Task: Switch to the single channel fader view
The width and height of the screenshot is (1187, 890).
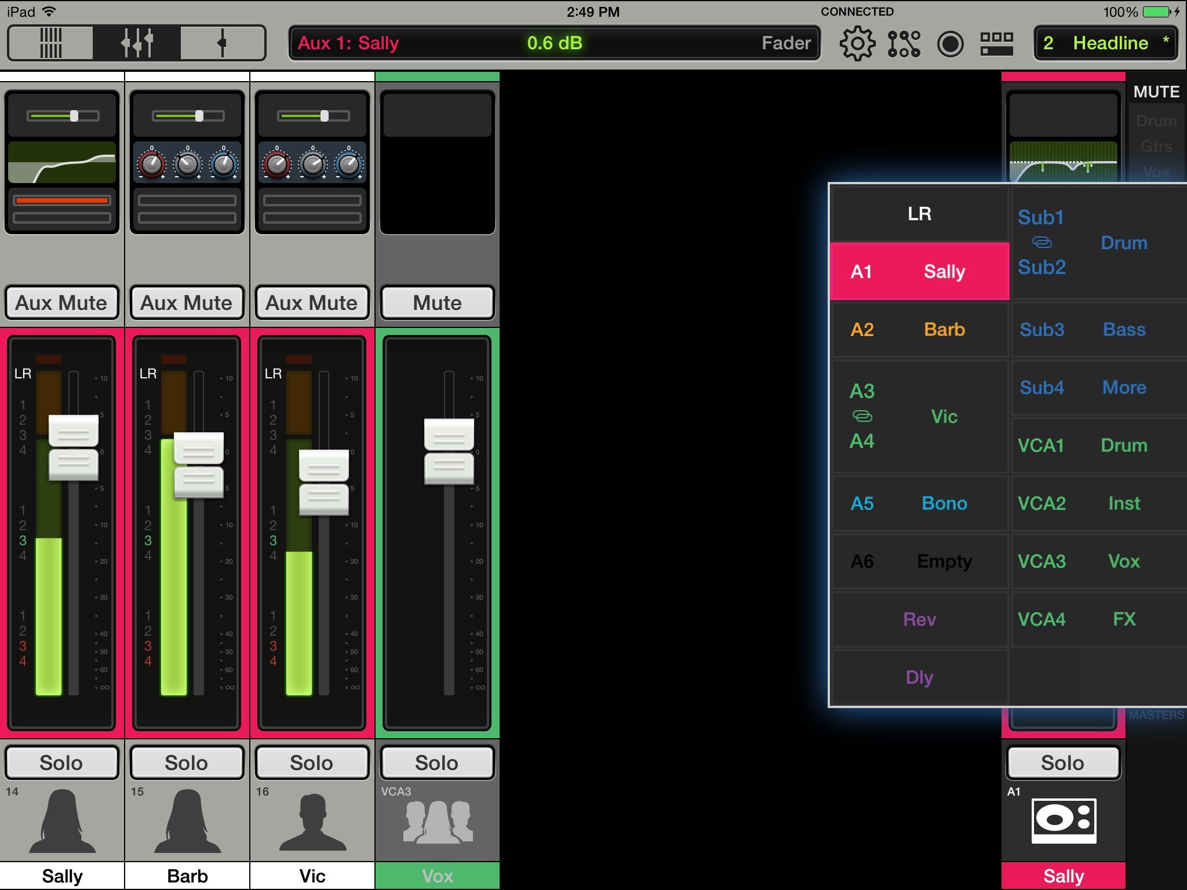Action: coord(222,43)
